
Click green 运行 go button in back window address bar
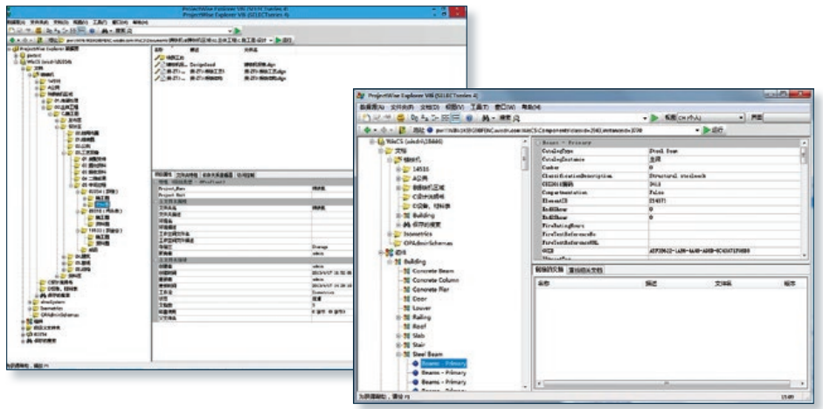click(284, 40)
